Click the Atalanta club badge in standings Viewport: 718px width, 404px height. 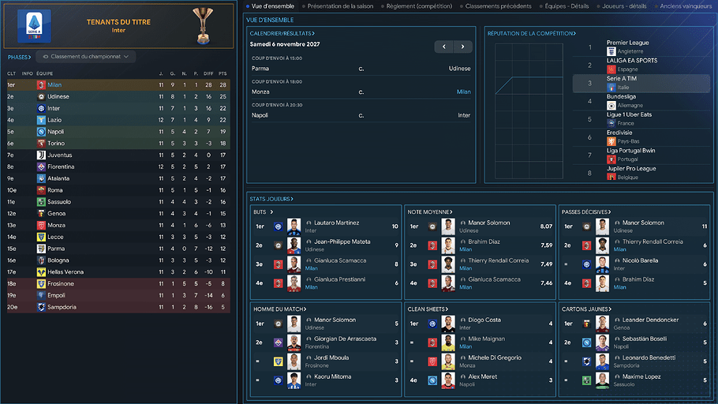coord(41,178)
